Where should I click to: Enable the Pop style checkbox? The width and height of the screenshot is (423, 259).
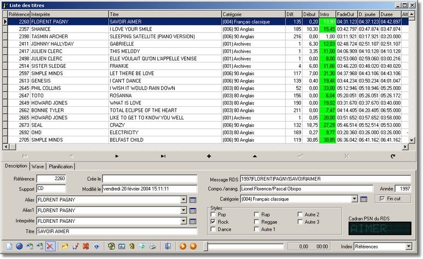pyautogui.click(x=213, y=214)
